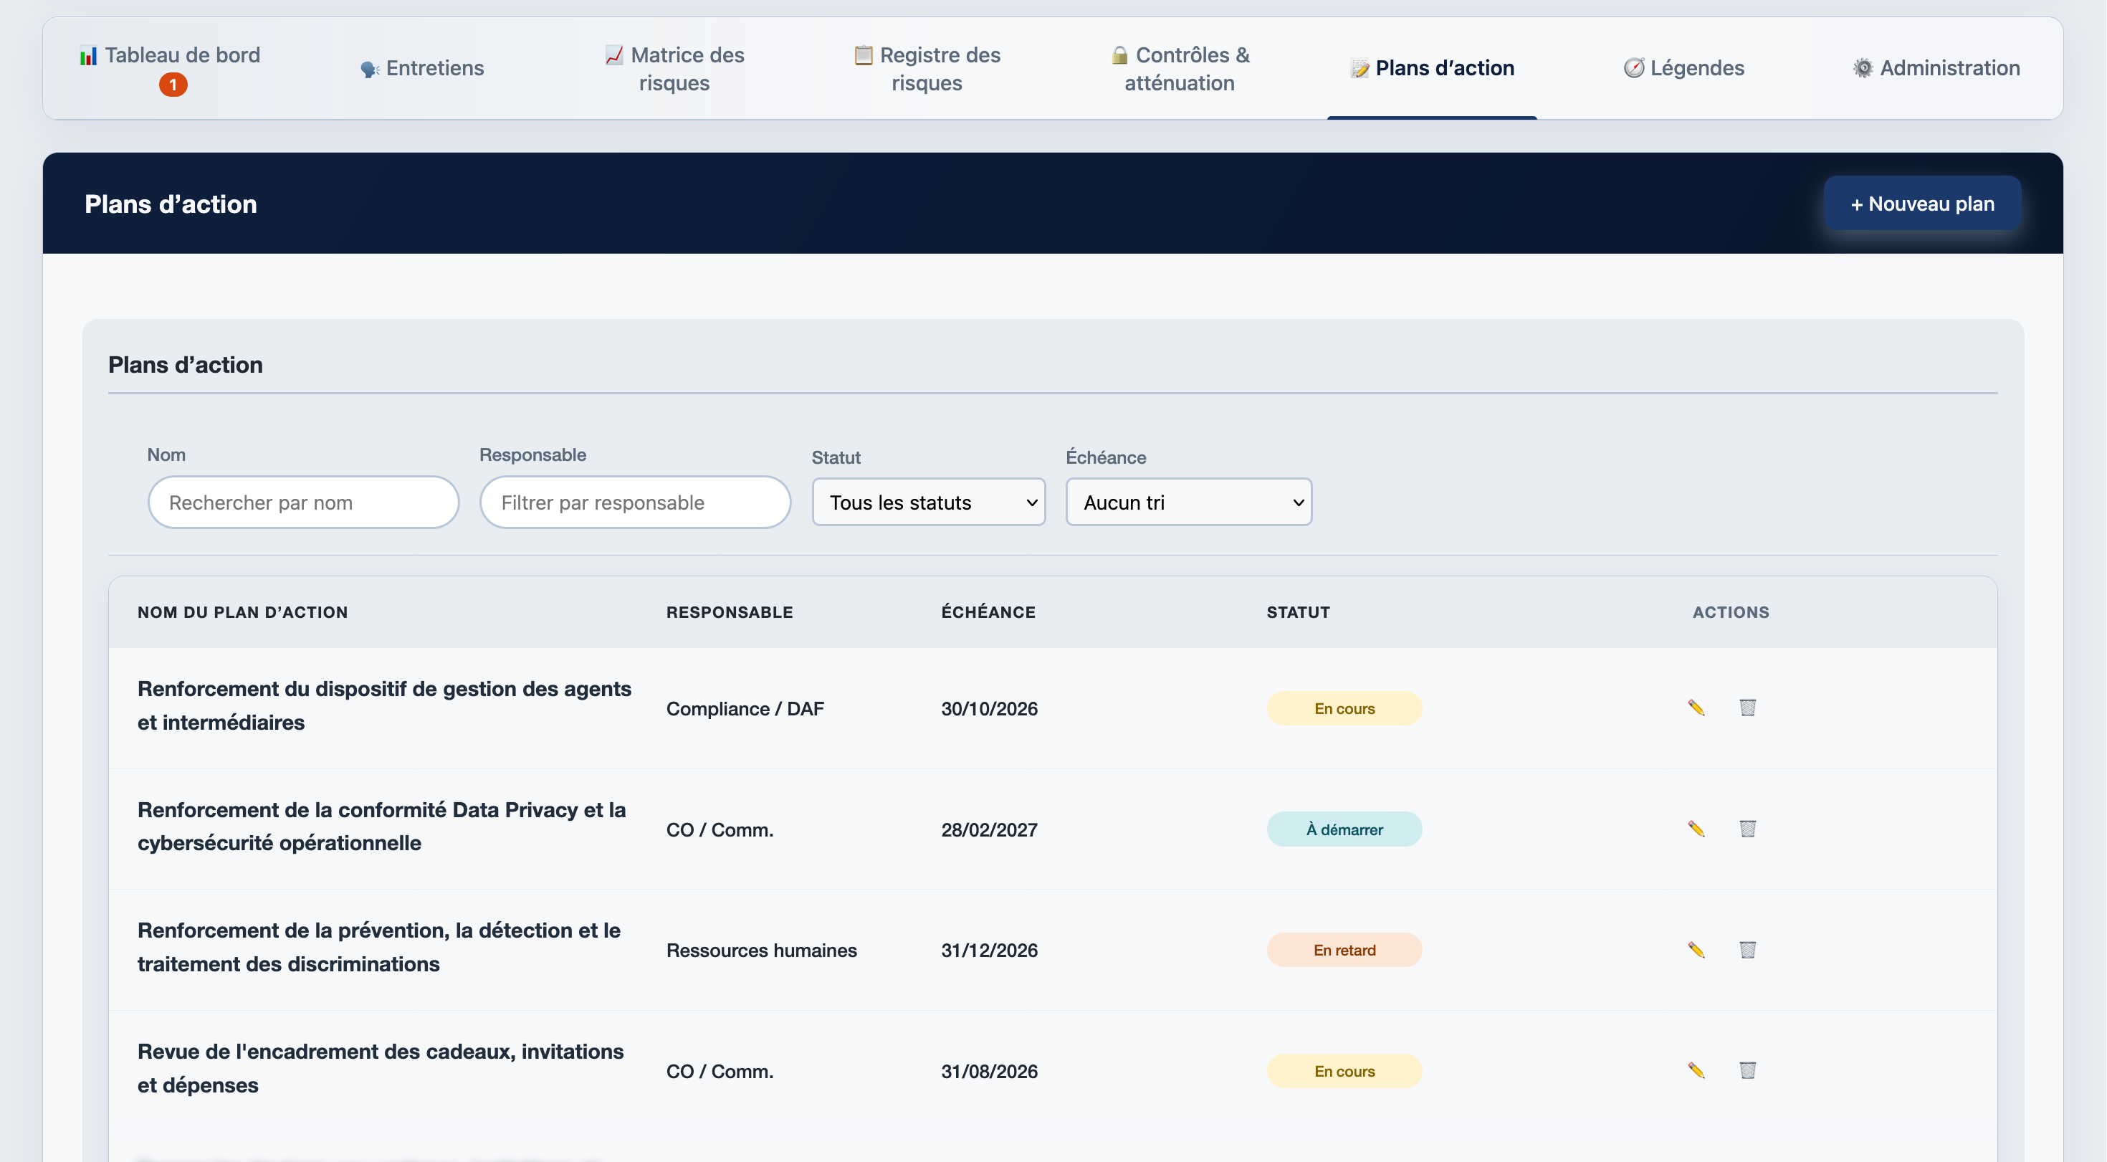
Task: Click the Statut filter label
Action: click(x=836, y=457)
